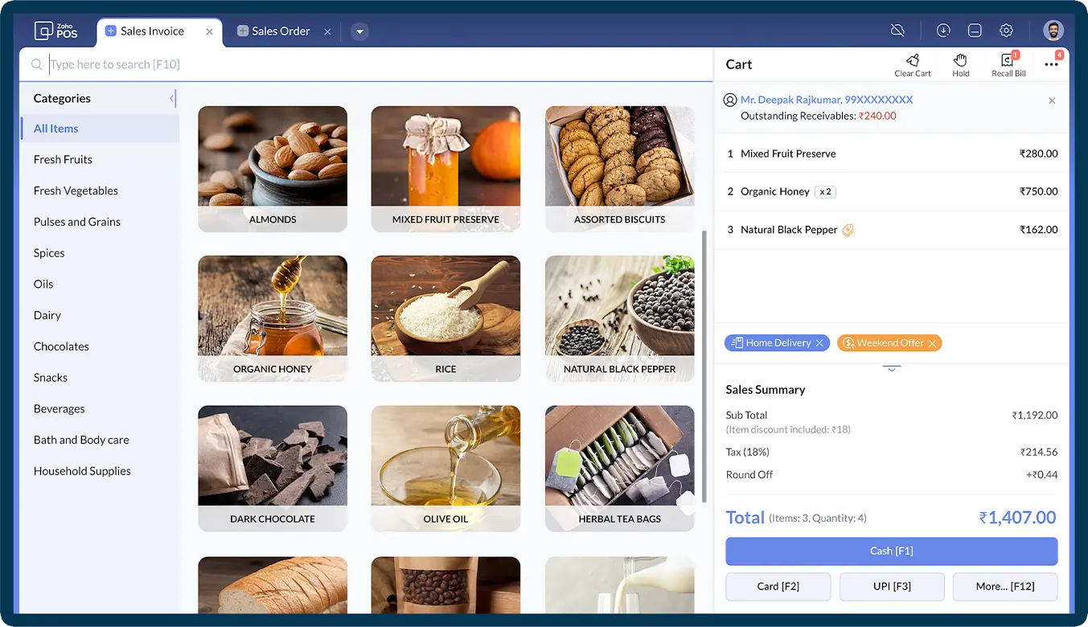Viewport: 1088px width, 627px height.
Task: Add Dark Chocolate to the cart
Action: coord(273,468)
